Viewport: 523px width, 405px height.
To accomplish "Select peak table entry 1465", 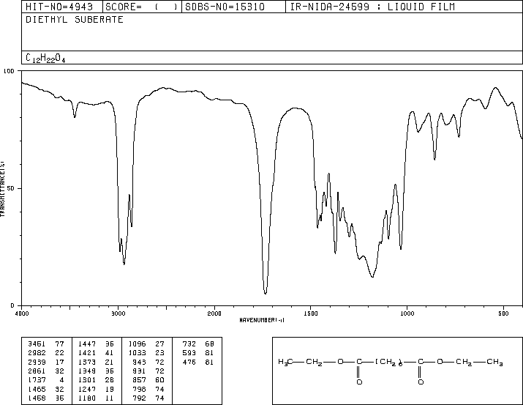I will tap(37, 389).
